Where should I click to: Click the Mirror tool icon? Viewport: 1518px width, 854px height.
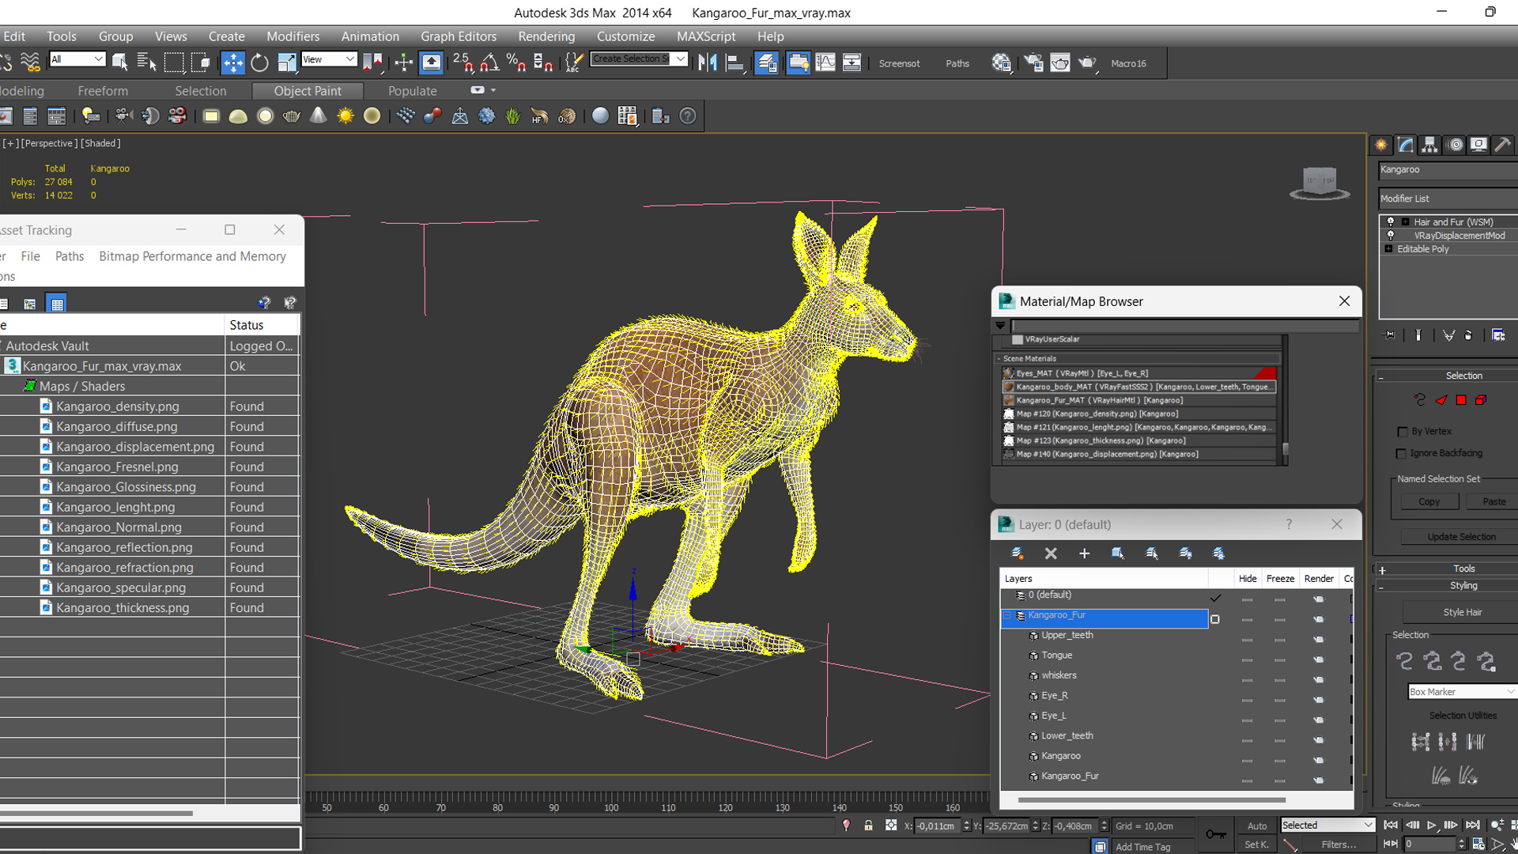[x=708, y=62]
